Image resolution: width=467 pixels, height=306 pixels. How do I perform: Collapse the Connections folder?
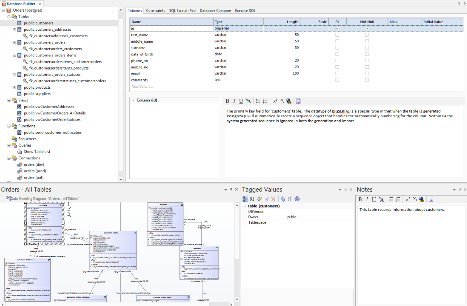(9, 158)
